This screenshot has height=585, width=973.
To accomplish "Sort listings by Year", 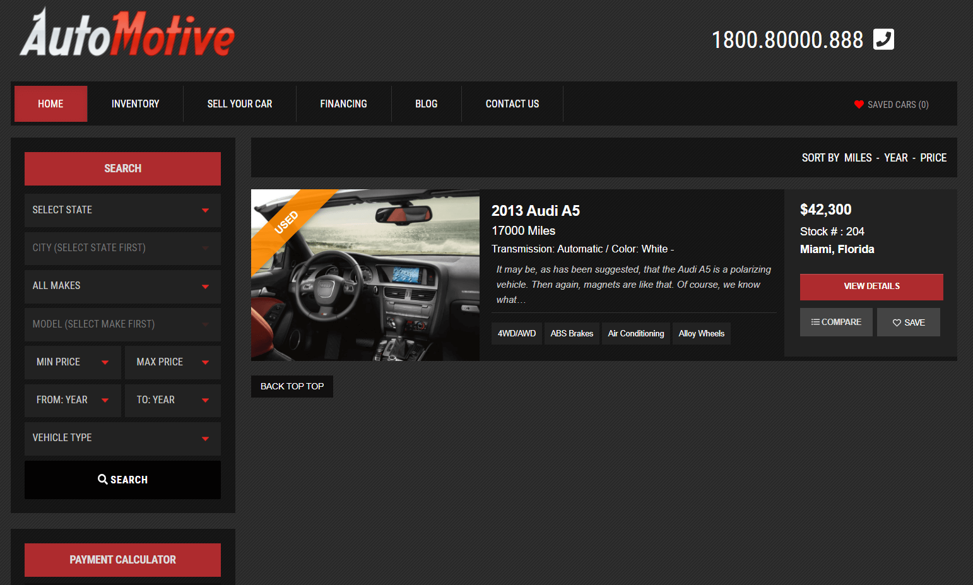I will 896,158.
